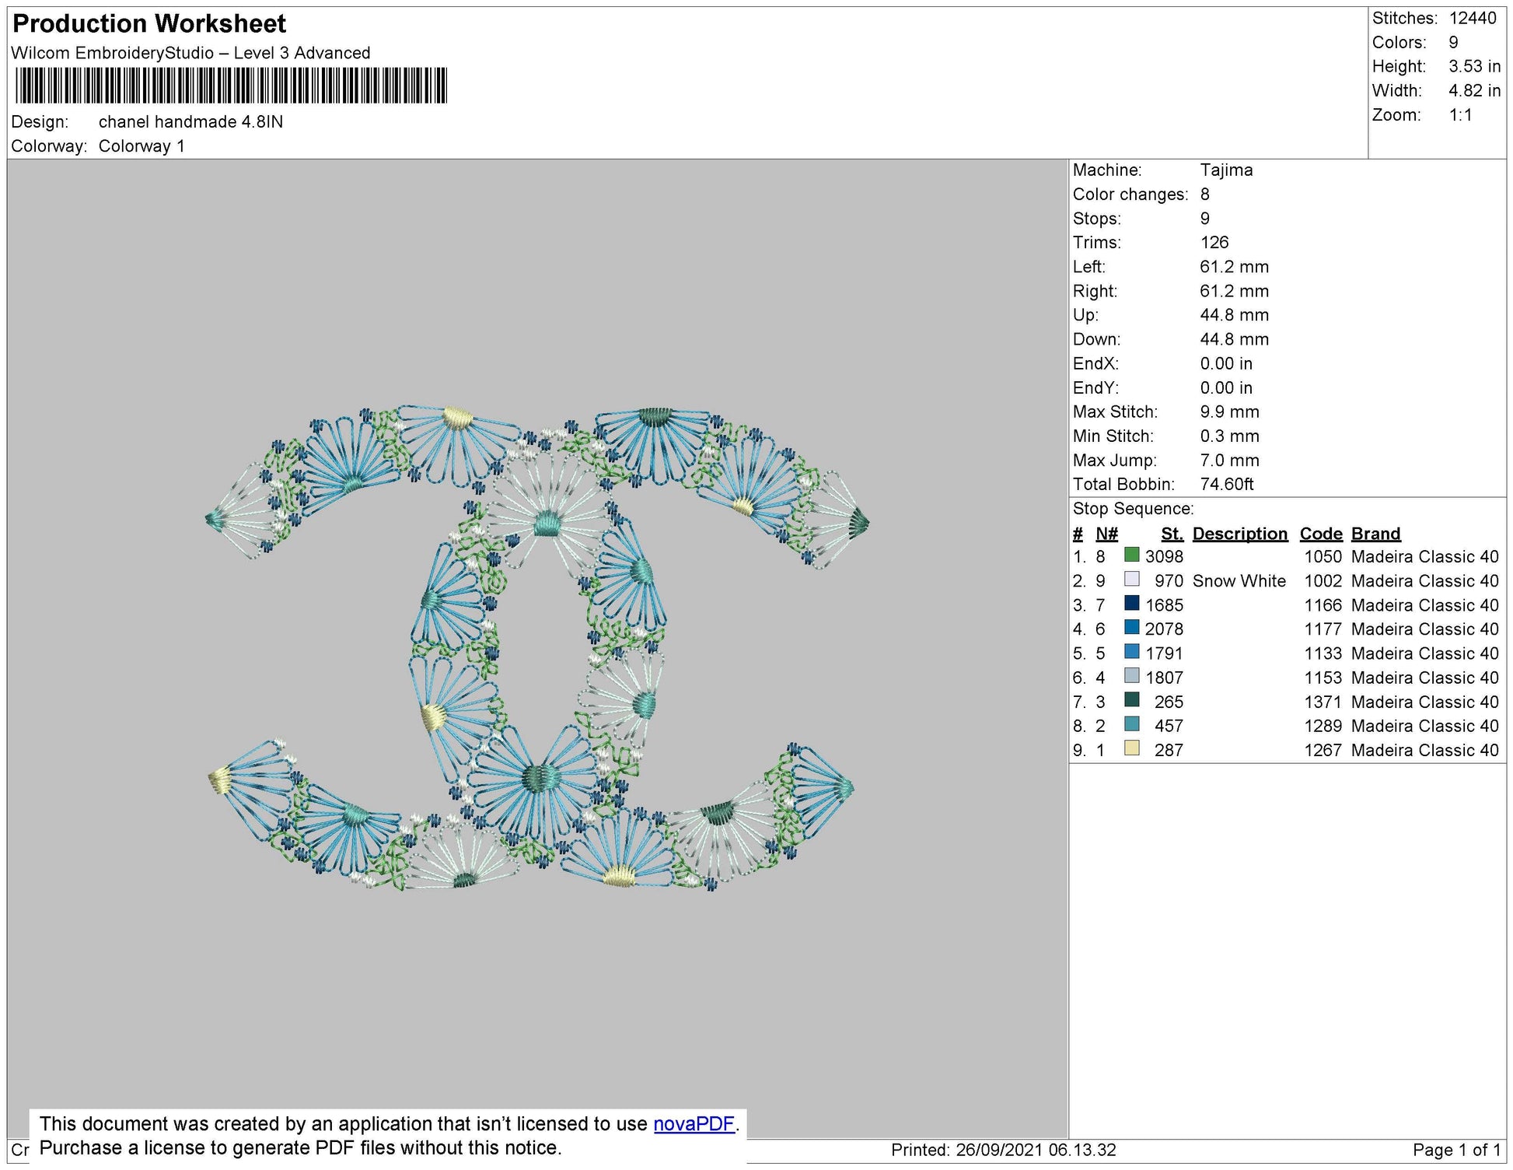Click the Up value 44.8 mm
Viewport: 1513px width, 1170px height.
[1234, 315]
